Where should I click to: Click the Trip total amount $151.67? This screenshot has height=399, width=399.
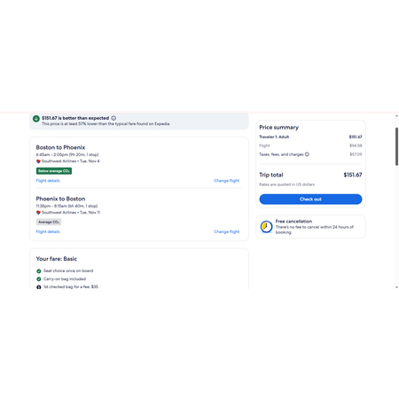pyautogui.click(x=353, y=175)
